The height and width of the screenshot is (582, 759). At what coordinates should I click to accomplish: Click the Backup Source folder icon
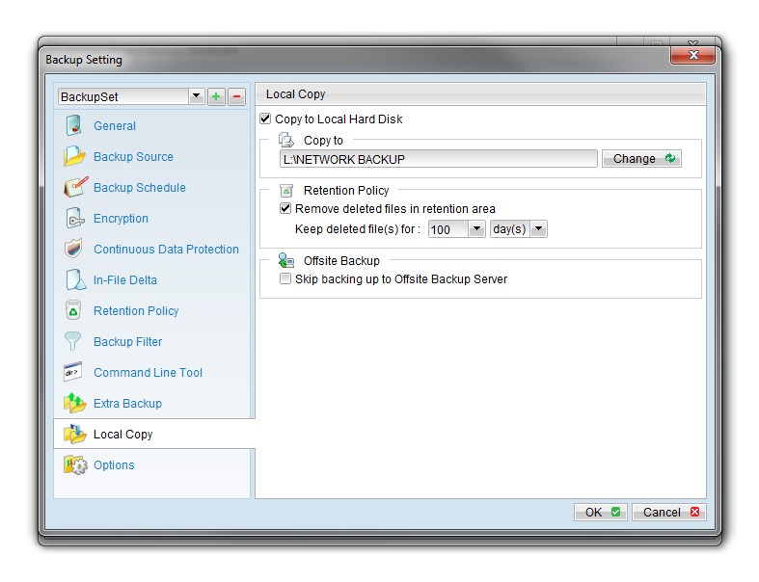pos(74,156)
